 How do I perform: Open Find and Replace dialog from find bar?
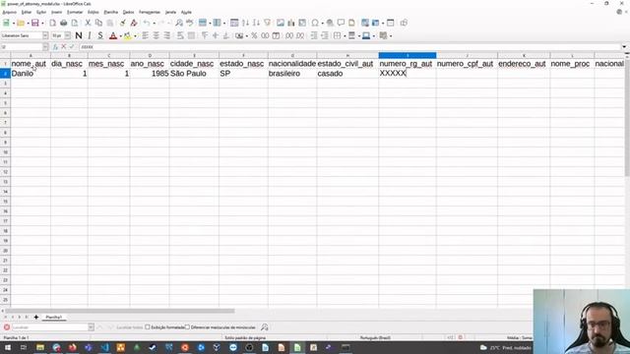point(265,327)
